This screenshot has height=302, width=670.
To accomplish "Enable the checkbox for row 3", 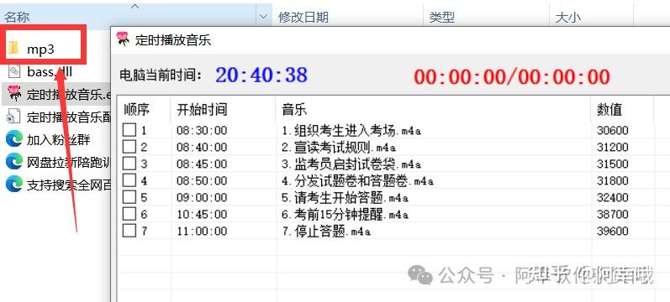I will click(x=129, y=164).
